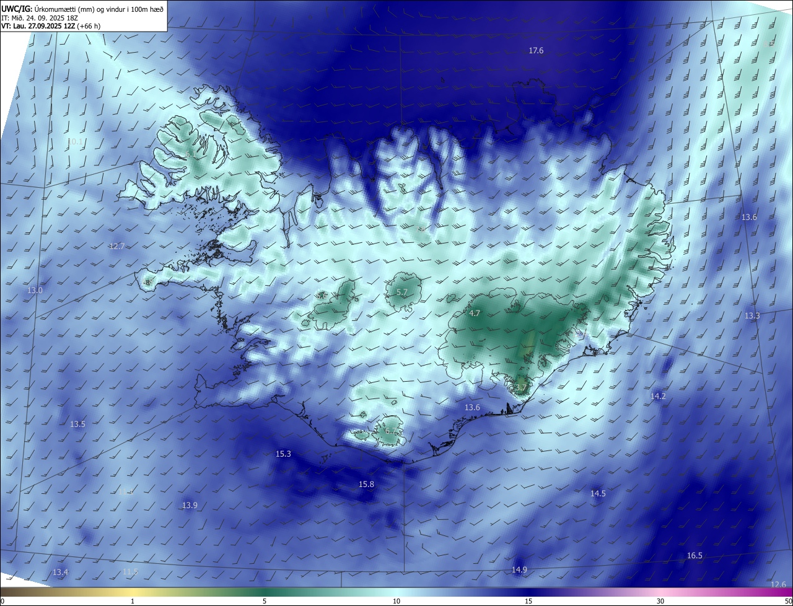Viewport: 793px width, 606px height.
Task: Click the colorbar tick label 30
Action: (660, 601)
